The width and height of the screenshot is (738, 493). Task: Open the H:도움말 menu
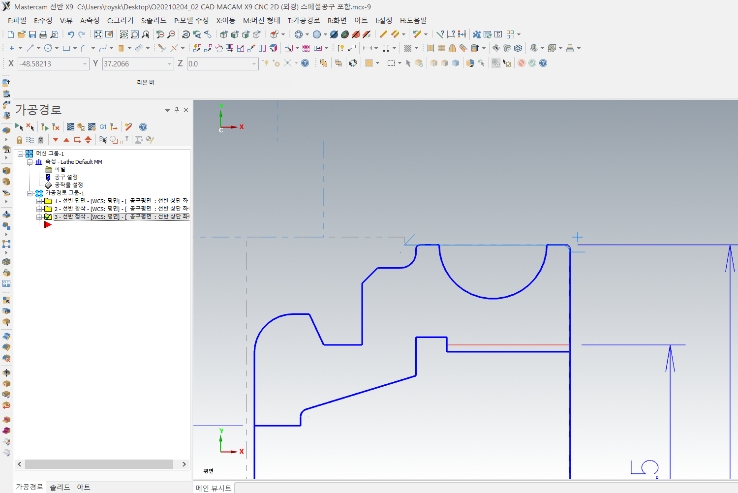(413, 21)
